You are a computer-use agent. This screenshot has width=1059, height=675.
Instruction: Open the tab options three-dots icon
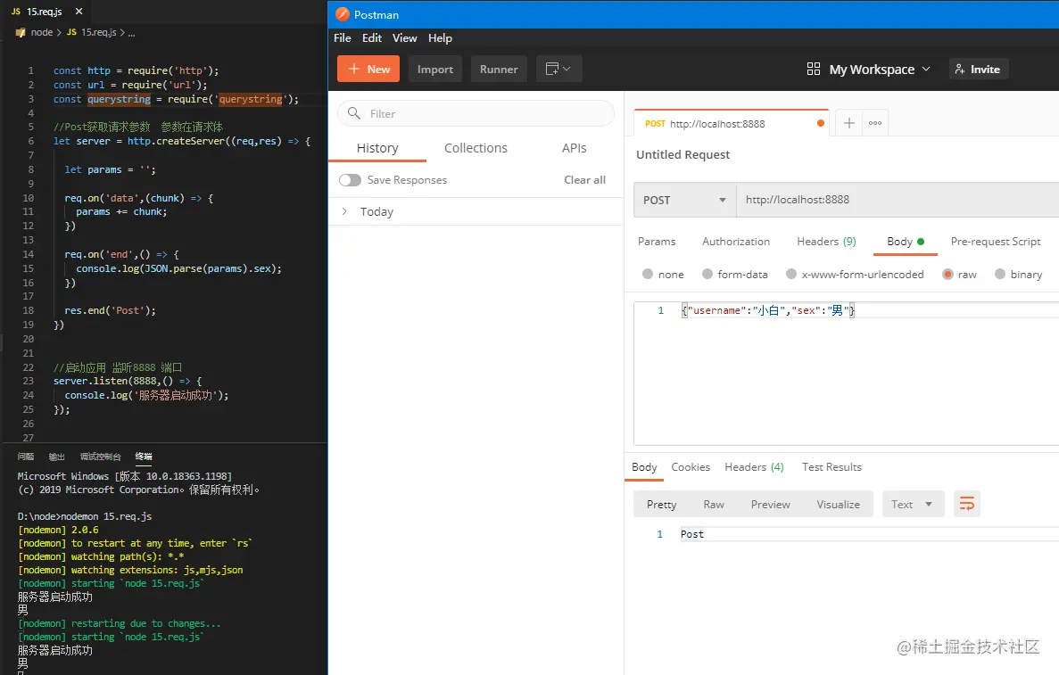[875, 123]
